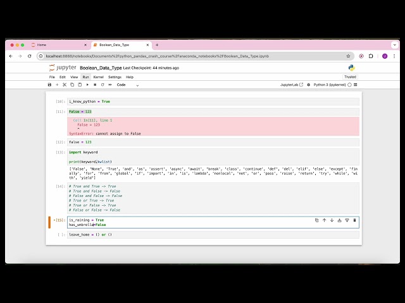
Task: Copy the selected cell from toolbar
Action: (x=72, y=85)
